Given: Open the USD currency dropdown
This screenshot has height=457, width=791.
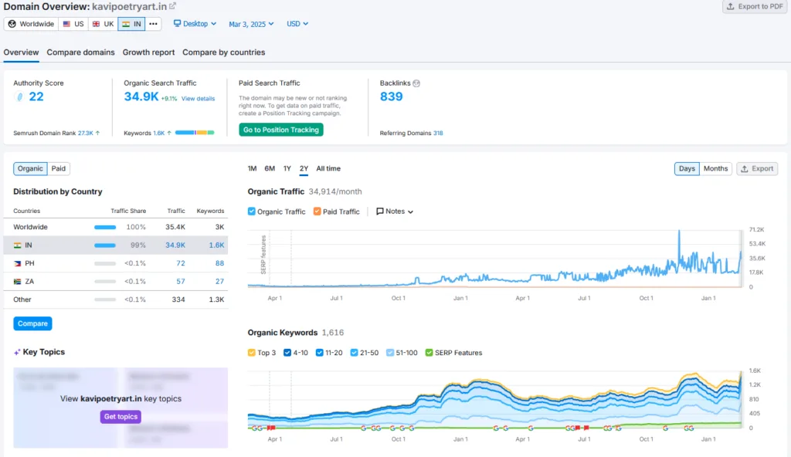Looking at the screenshot, I should 297,24.
